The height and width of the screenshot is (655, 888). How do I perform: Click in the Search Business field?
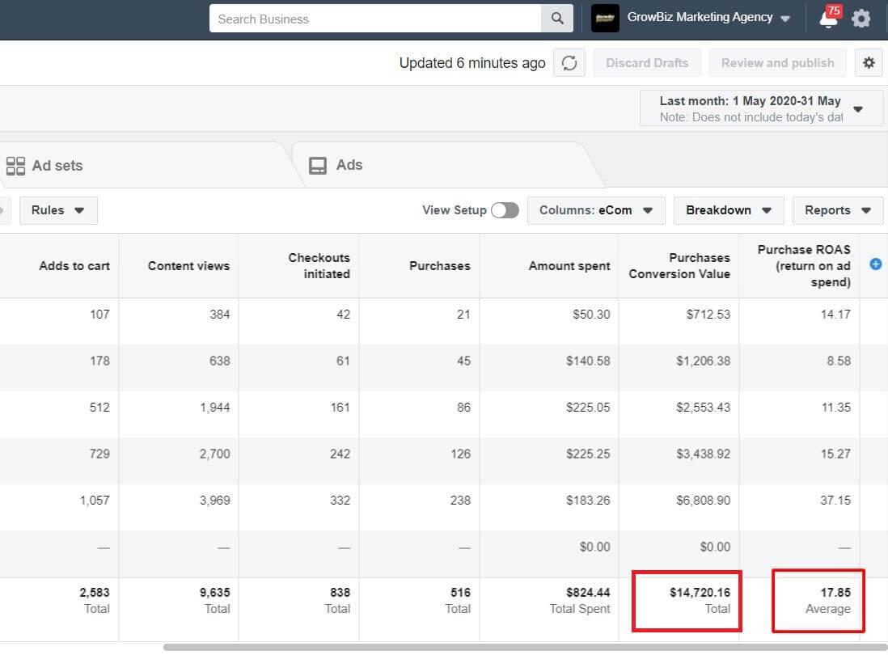pos(374,19)
